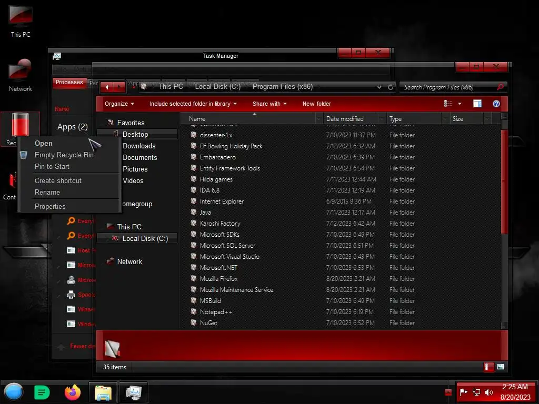Screen dimensions: 539x404
Task: Open the Date modified column filter dropdown
Action: point(382,119)
